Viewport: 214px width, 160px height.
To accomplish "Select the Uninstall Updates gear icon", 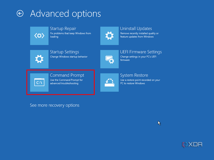I will coord(109,36).
